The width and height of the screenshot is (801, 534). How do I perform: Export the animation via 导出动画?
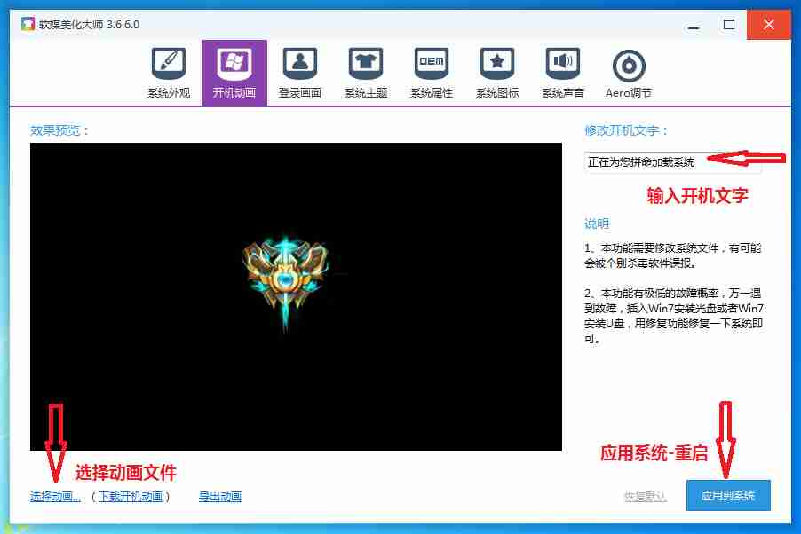coord(218,496)
